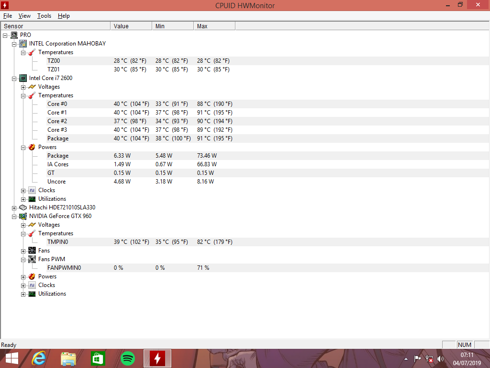This screenshot has height=368, width=490.
Task: Expand the NVIDIA Voltages group
Action: coord(23,225)
